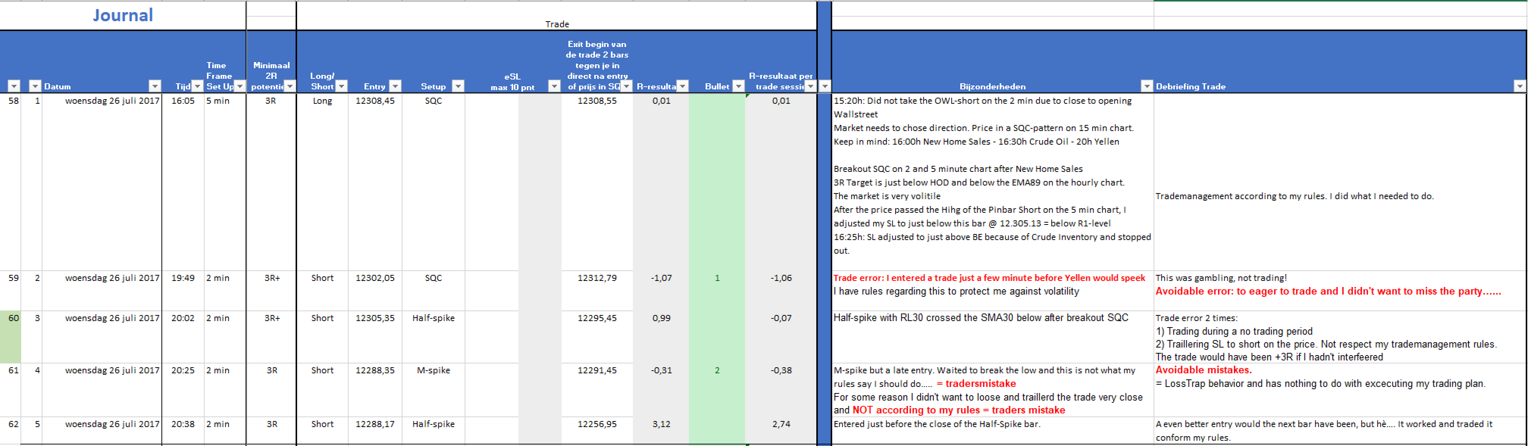Open the Time Frame Set Up filter dropdown
Viewport: 1528px width, 446px height.
coord(240,86)
